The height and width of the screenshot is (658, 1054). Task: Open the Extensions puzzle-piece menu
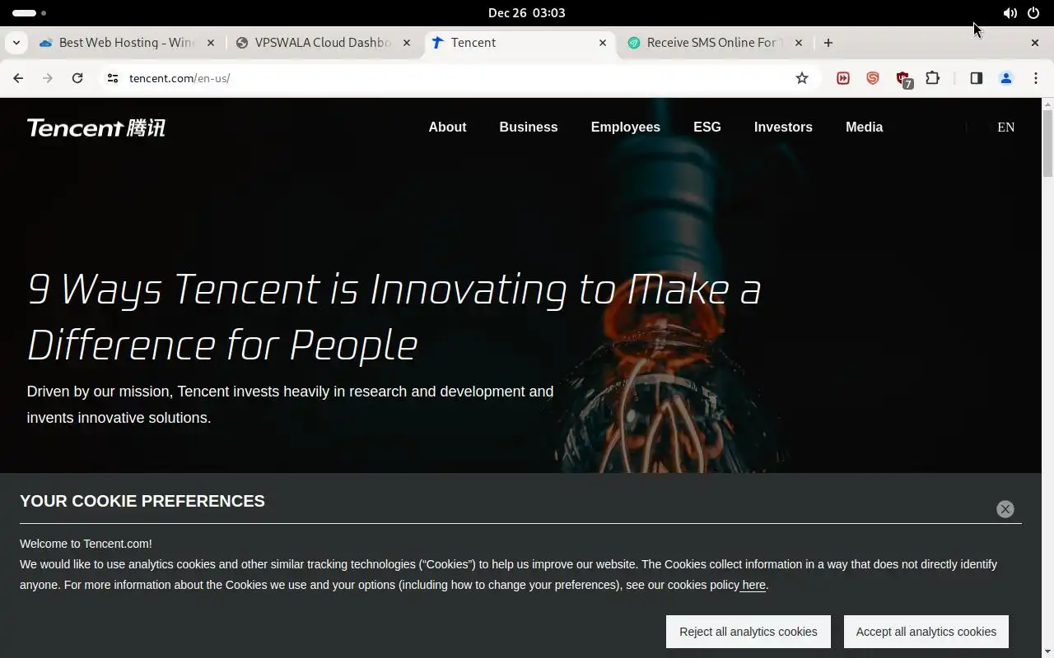[933, 78]
